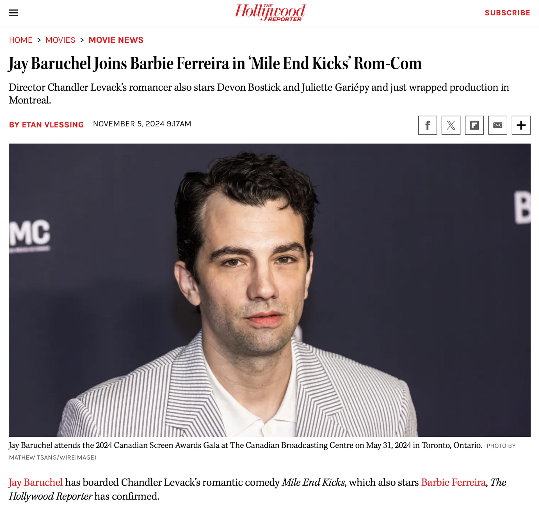Click the article headline text
Viewport: 539px width, 513px height.
[x=215, y=64]
